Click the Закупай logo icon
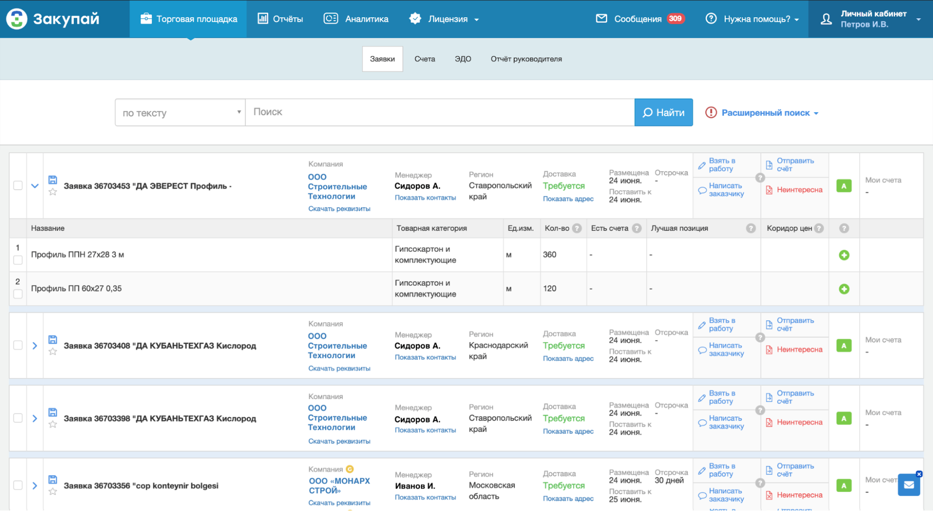 click(16, 19)
